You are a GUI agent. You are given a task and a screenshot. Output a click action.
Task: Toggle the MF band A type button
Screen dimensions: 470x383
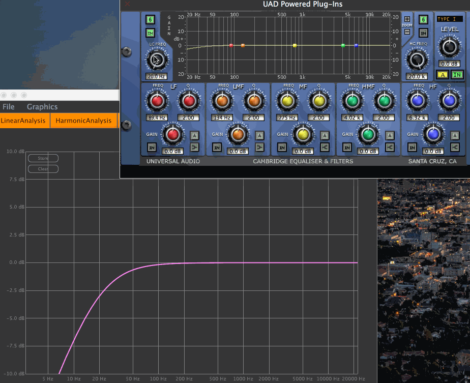tap(325, 136)
